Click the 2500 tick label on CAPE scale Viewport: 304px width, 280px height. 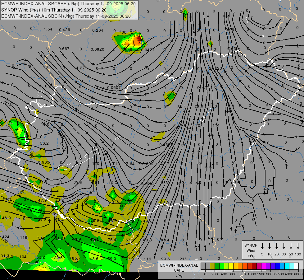pos(280,274)
